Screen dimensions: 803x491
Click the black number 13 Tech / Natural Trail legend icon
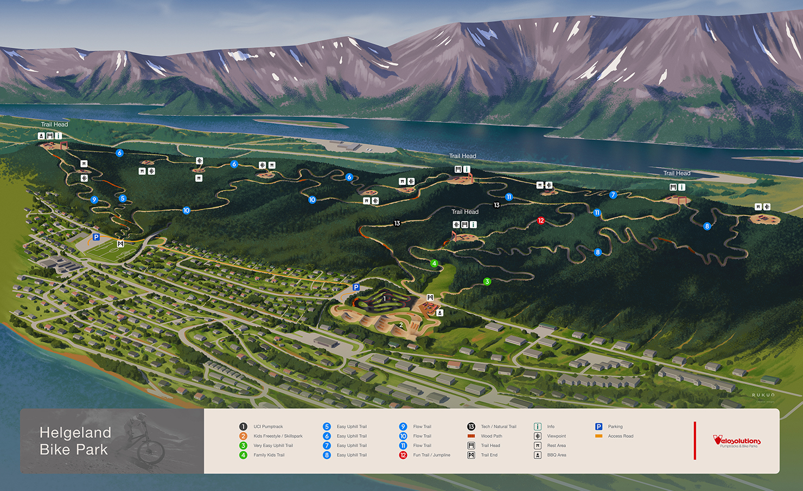pos(471,427)
